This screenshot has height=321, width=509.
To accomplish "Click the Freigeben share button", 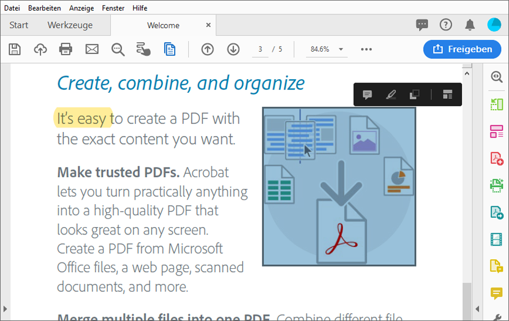I will [x=462, y=49].
